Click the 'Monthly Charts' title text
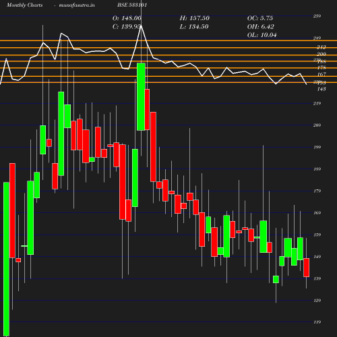The height and width of the screenshot is (337, 337). 25,5
